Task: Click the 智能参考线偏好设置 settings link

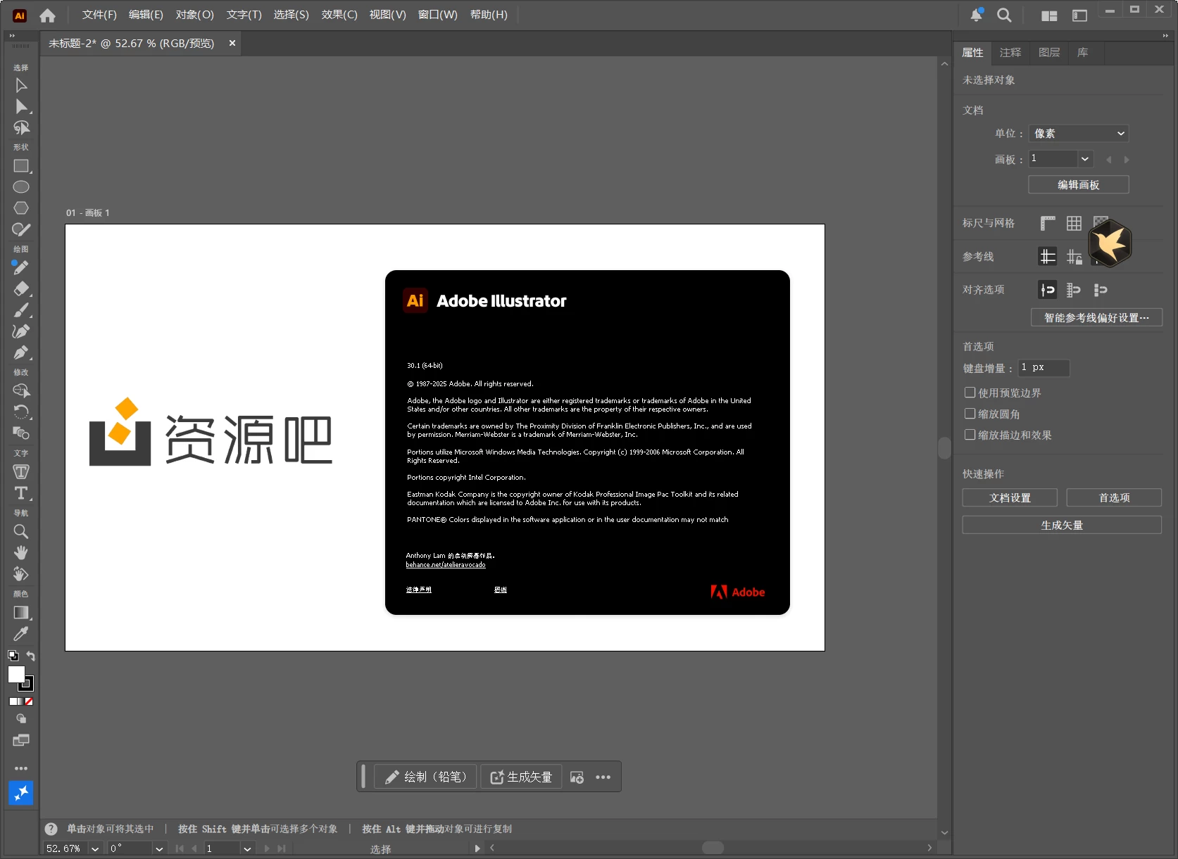Action: click(1096, 317)
